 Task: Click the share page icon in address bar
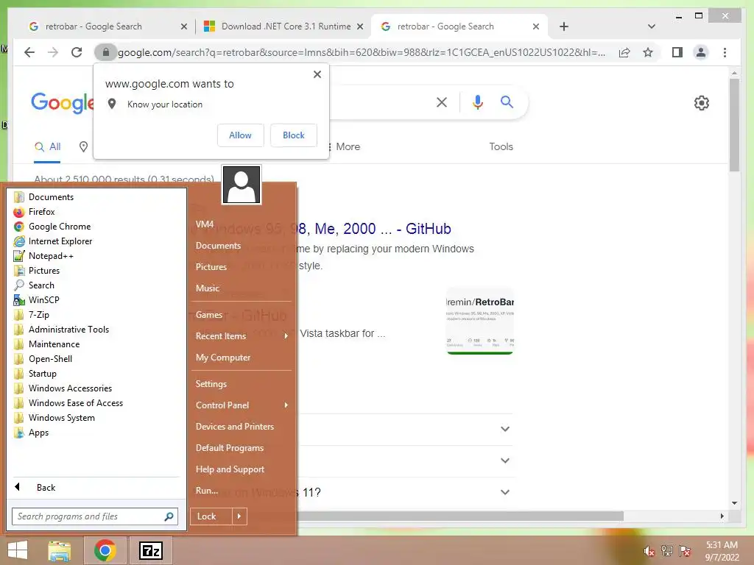point(624,52)
